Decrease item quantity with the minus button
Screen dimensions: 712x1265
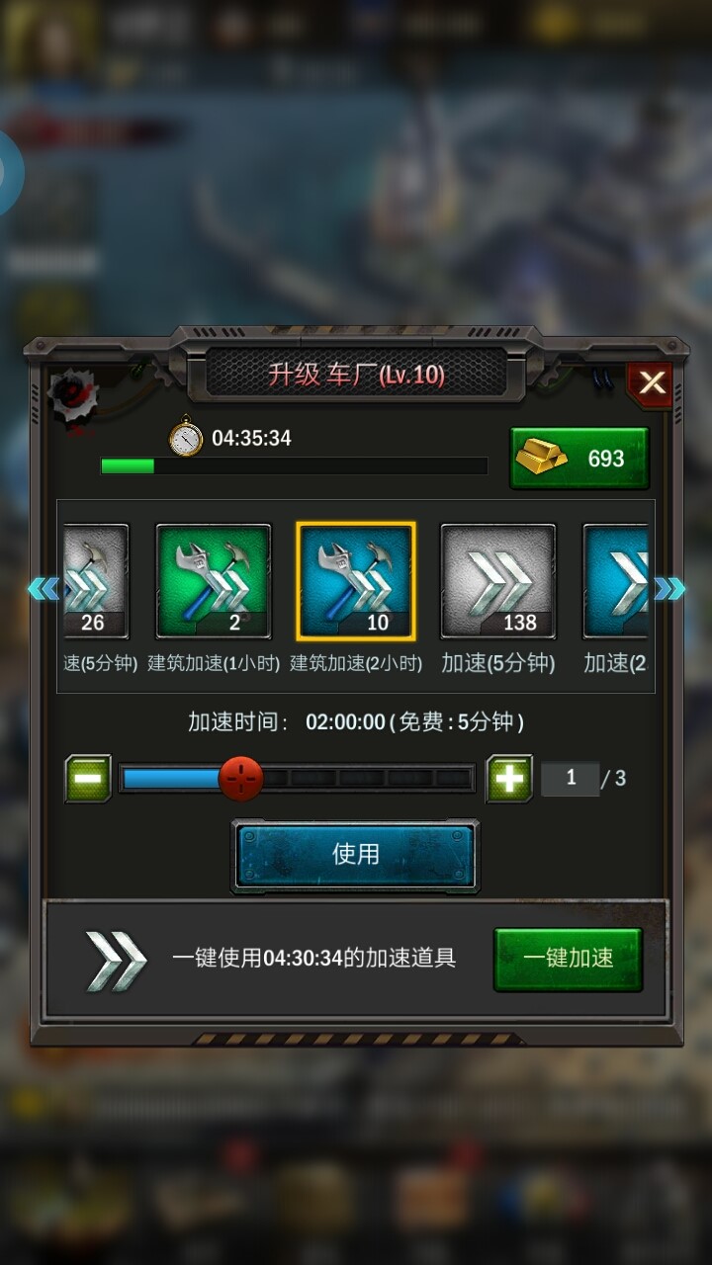pyautogui.click(x=88, y=778)
